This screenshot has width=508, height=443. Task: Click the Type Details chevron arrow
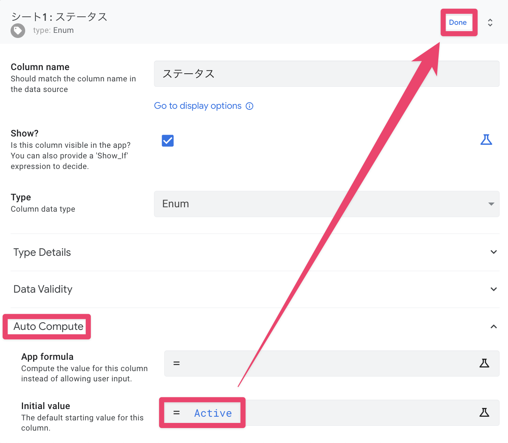[x=493, y=252]
